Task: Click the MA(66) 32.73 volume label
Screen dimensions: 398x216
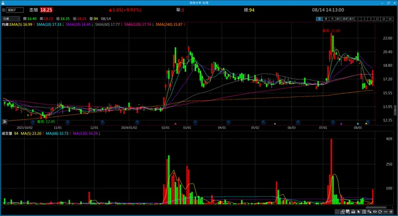Action: click(58, 134)
